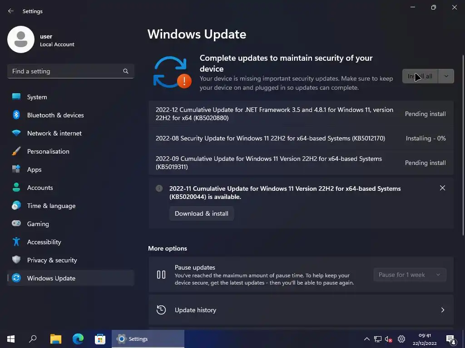The image size is (465, 348).
Task: Open Accounts settings
Action: coord(71,187)
